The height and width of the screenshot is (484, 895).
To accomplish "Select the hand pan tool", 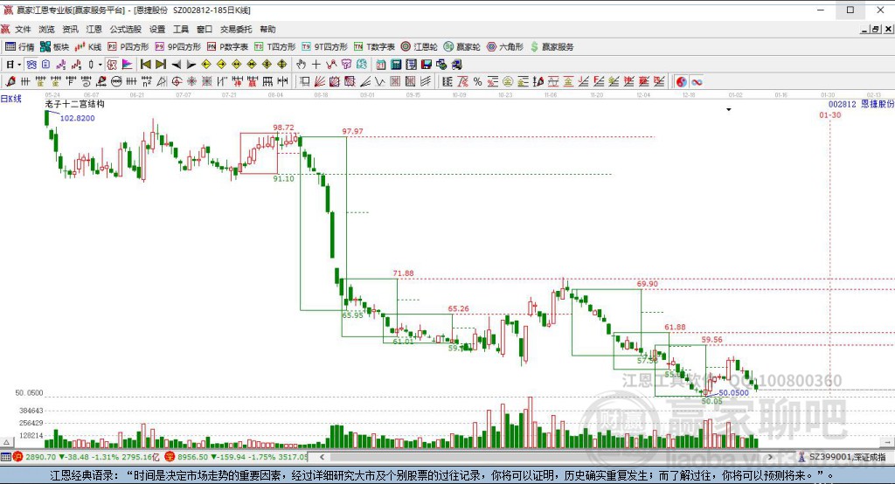I will [x=301, y=65].
